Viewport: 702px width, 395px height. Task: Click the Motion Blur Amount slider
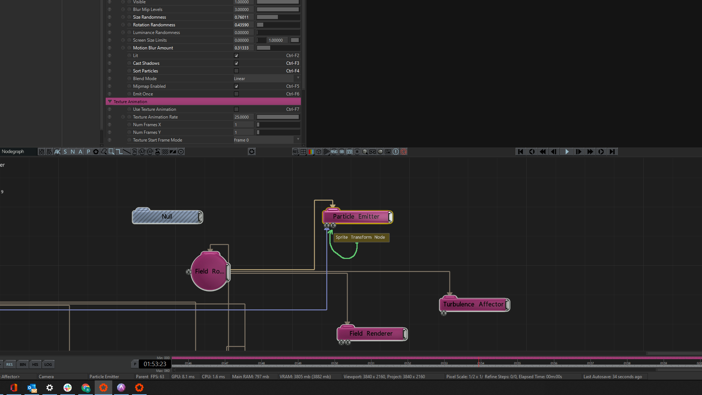[x=278, y=48]
